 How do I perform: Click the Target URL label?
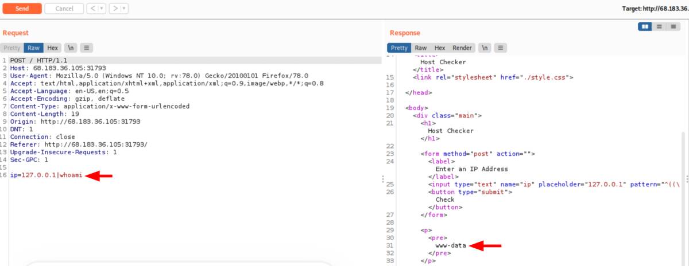(655, 9)
